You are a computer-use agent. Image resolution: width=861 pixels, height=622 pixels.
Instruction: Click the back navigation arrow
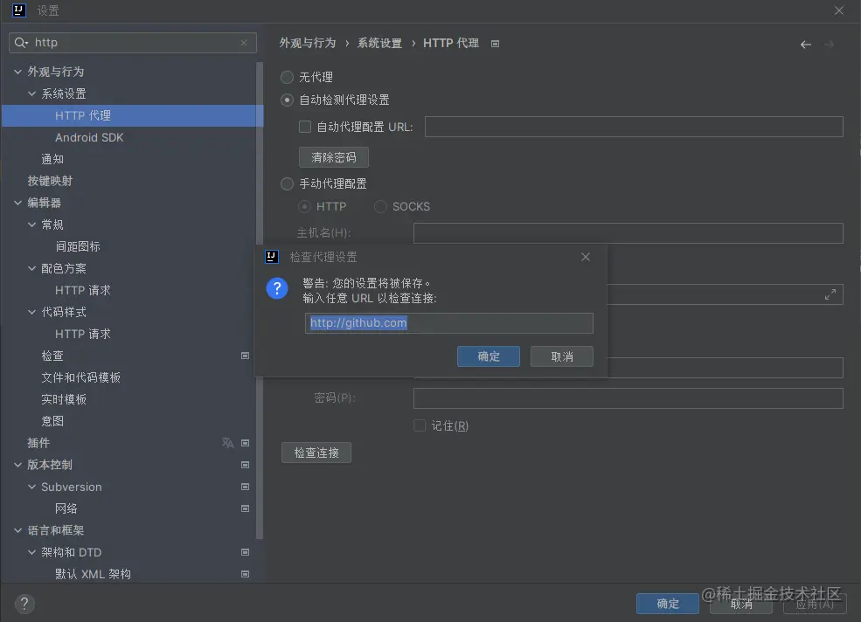tap(806, 45)
